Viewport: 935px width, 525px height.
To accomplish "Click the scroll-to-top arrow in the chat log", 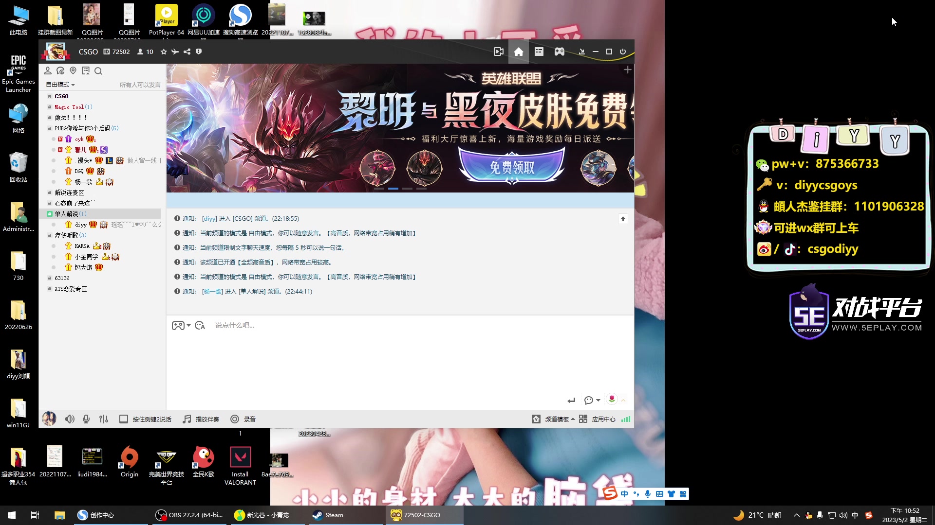I will pyautogui.click(x=623, y=219).
